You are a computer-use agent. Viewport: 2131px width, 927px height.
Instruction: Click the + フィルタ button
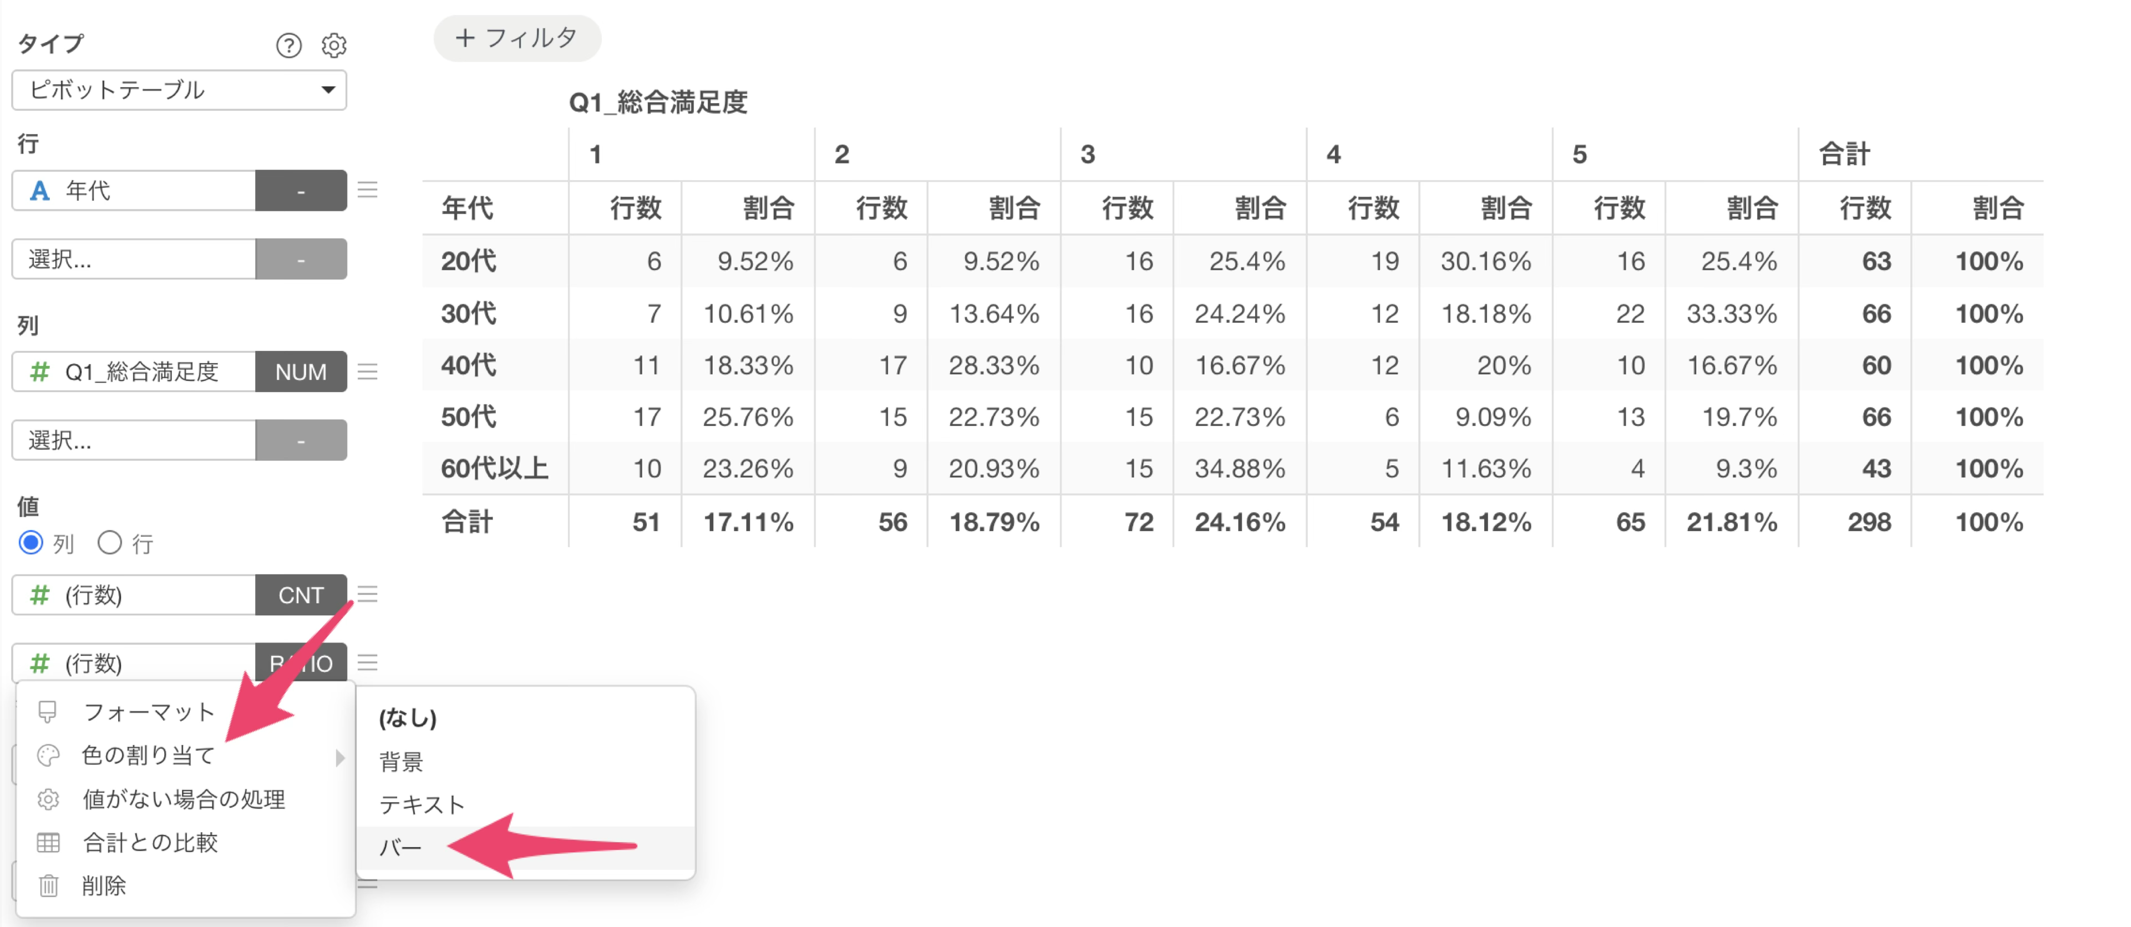pos(517,38)
